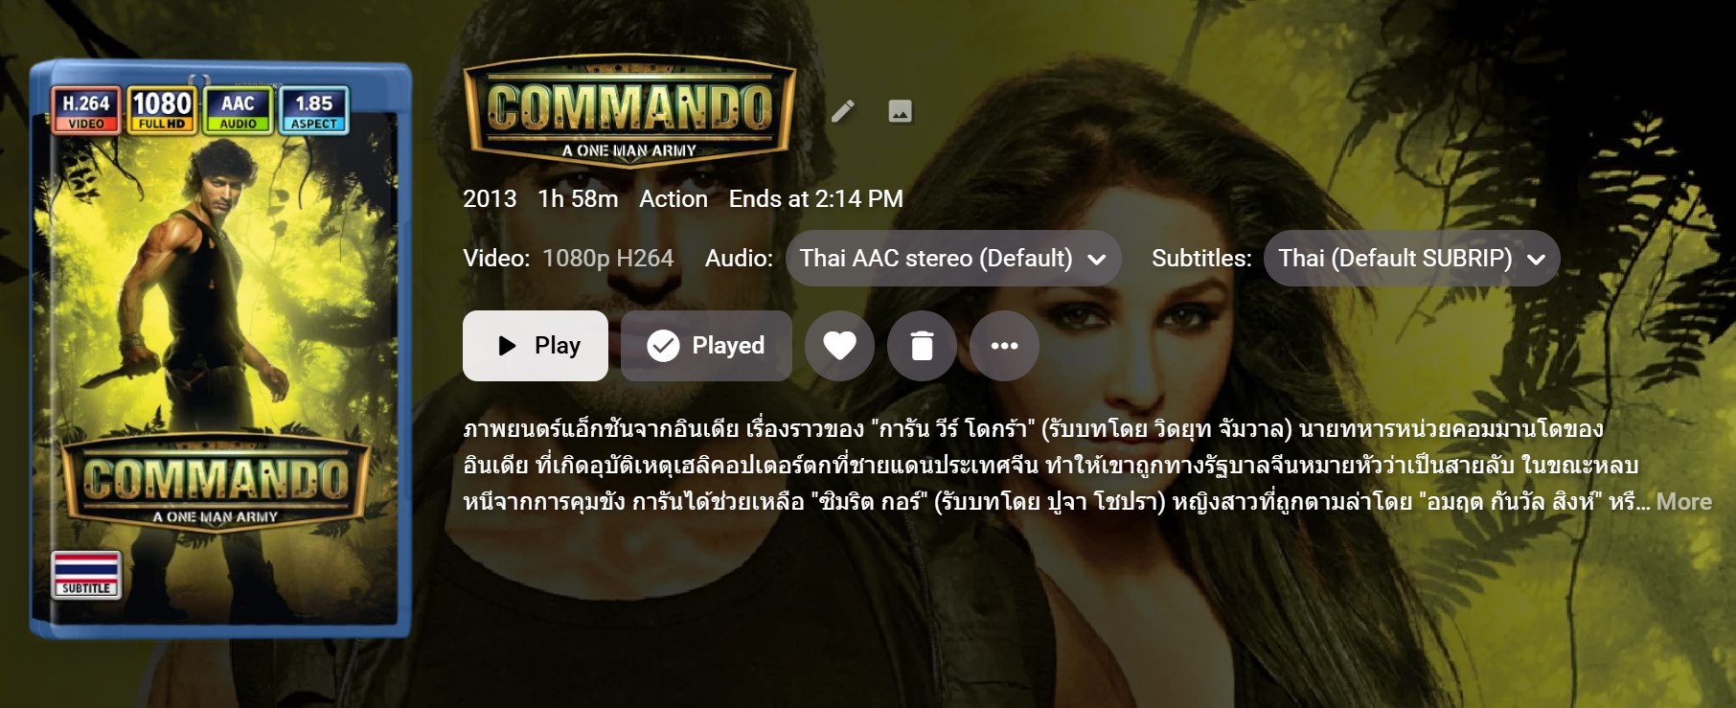Click the subtitles dropdown chevron arrow

(x=1536, y=259)
